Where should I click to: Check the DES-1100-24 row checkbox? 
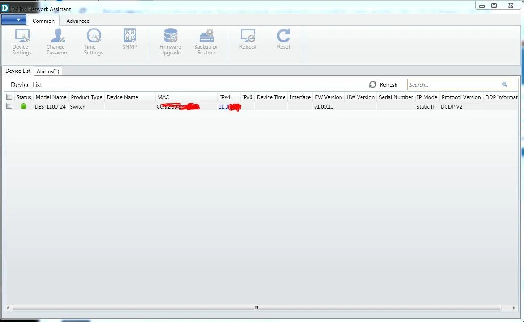click(9, 106)
